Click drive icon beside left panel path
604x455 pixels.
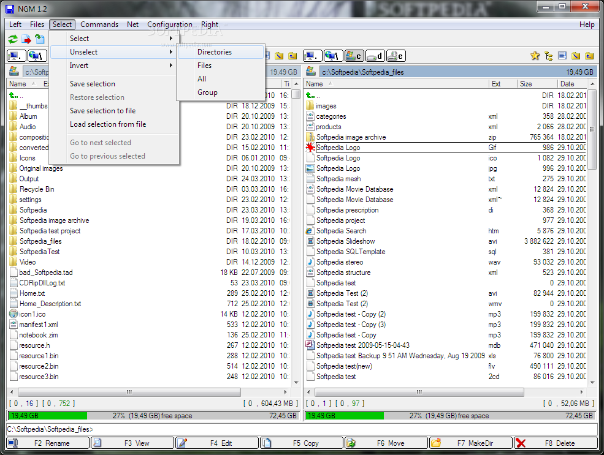pos(14,72)
